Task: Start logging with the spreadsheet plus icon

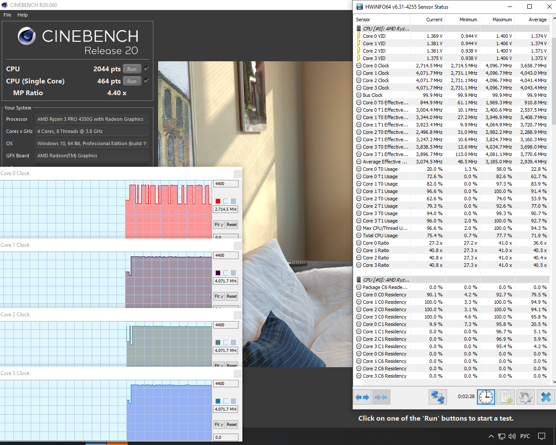Action: (506, 397)
